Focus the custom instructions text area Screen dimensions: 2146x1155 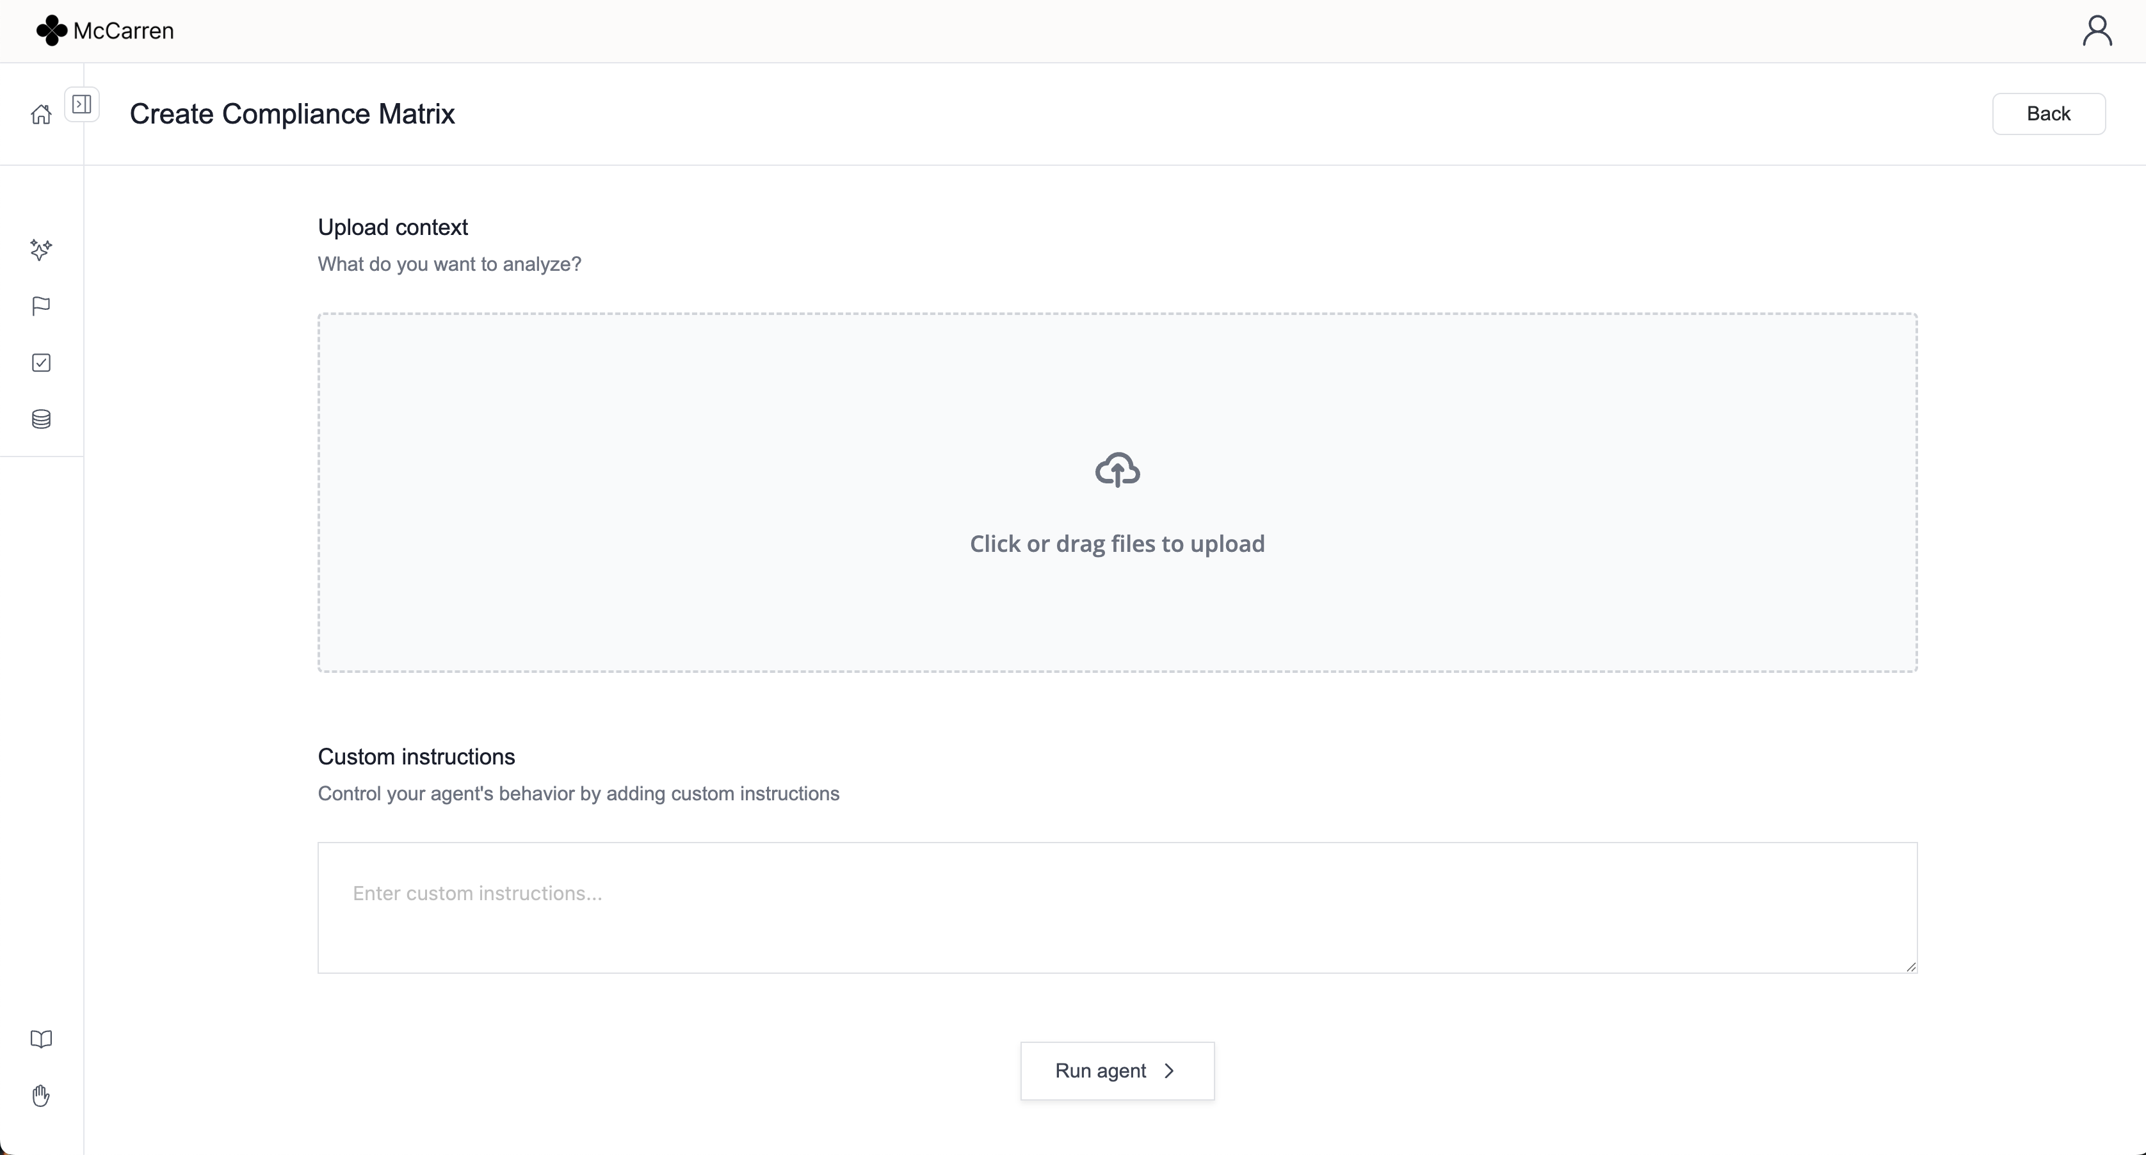click(1117, 907)
